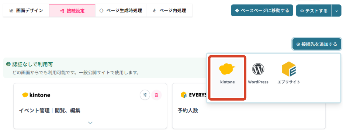
Task: Delete the kintone connection via trash icon
Action: click(x=156, y=95)
